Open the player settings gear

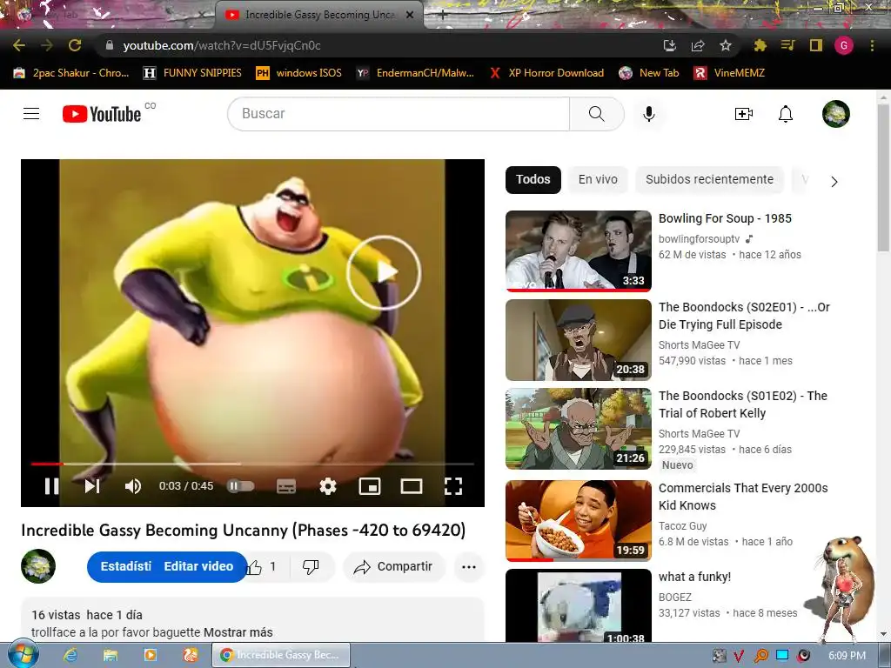[328, 486]
